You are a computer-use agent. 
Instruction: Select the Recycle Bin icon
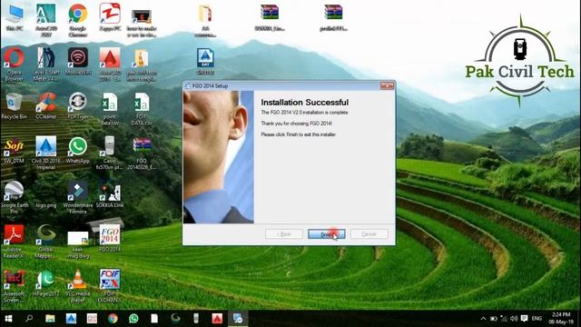click(15, 106)
